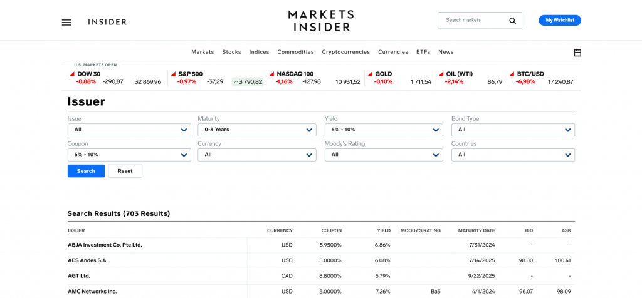Click the Ba3 rating cell
The width and height of the screenshot is (642, 298).
[x=436, y=292]
